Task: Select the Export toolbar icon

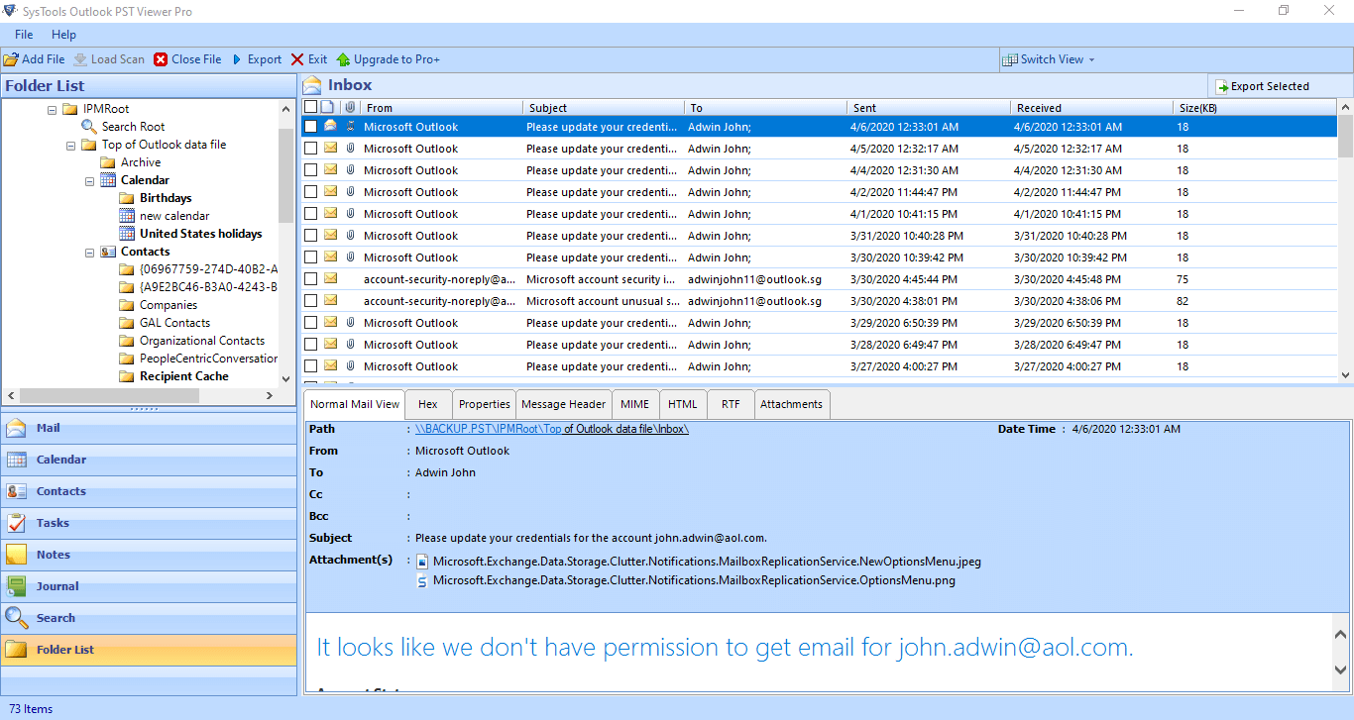Action: (257, 58)
